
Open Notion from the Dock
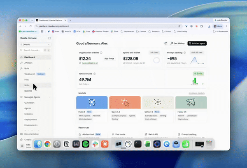click(66, 144)
